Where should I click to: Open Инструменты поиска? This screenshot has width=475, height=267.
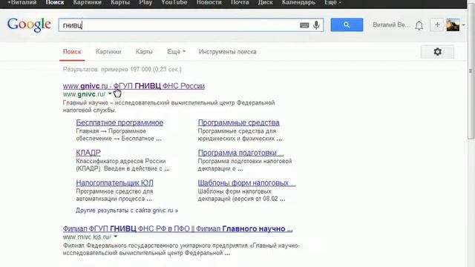coord(228,52)
